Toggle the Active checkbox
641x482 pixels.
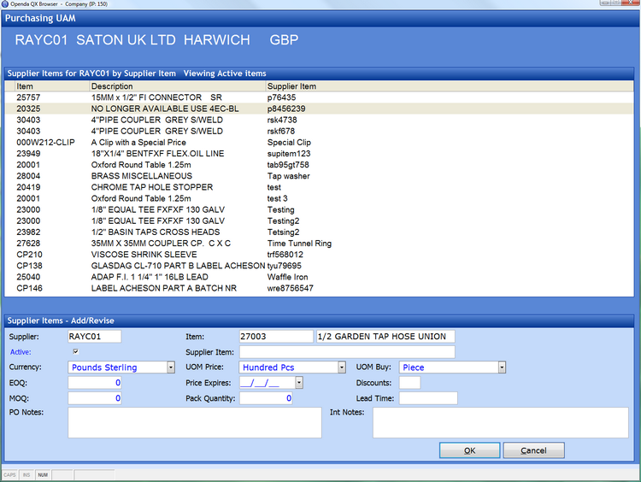click(75, 351)
